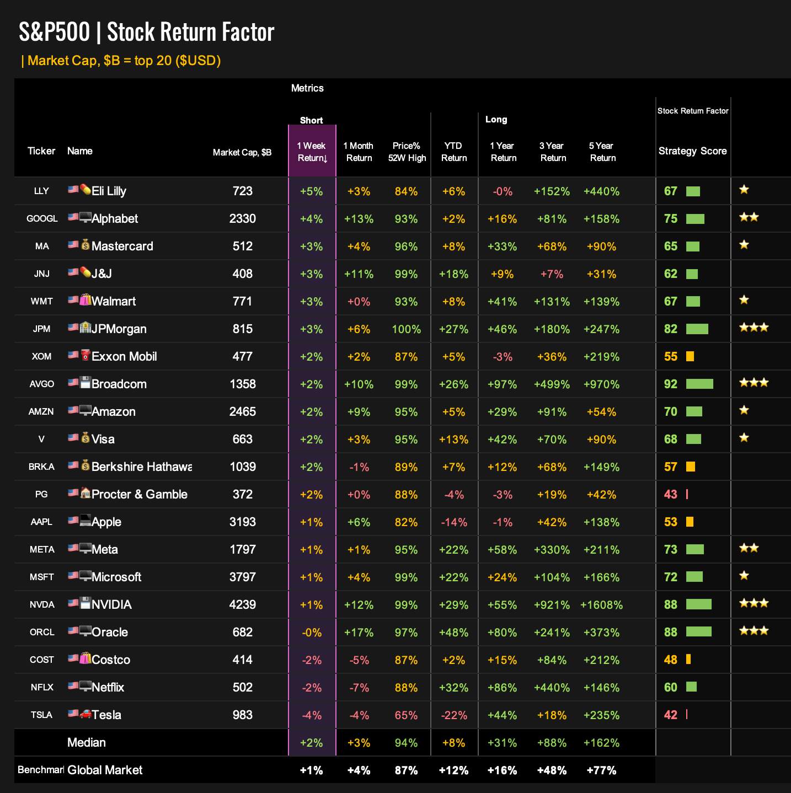Screen dimensions: 791x793
Task: Click the computer icon beside Oracle
Action: [x=85, y=631]
